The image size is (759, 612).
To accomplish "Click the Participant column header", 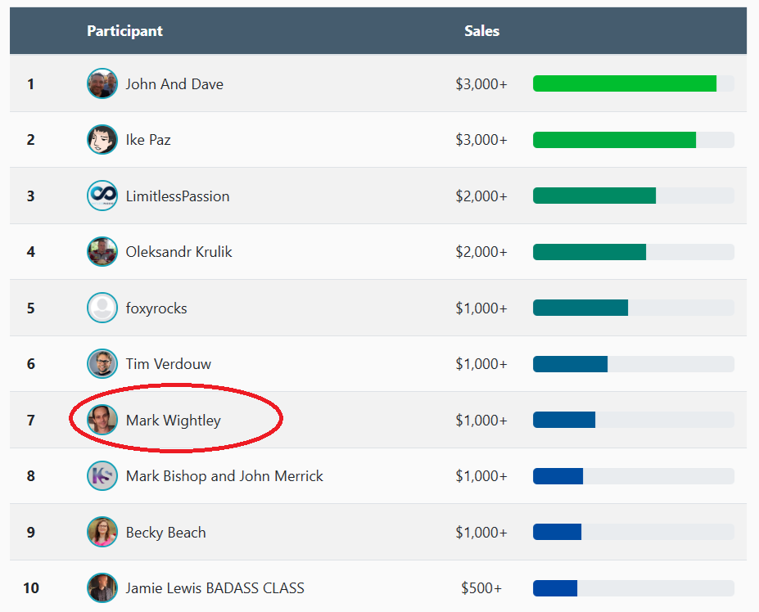I will coord(124,31).
